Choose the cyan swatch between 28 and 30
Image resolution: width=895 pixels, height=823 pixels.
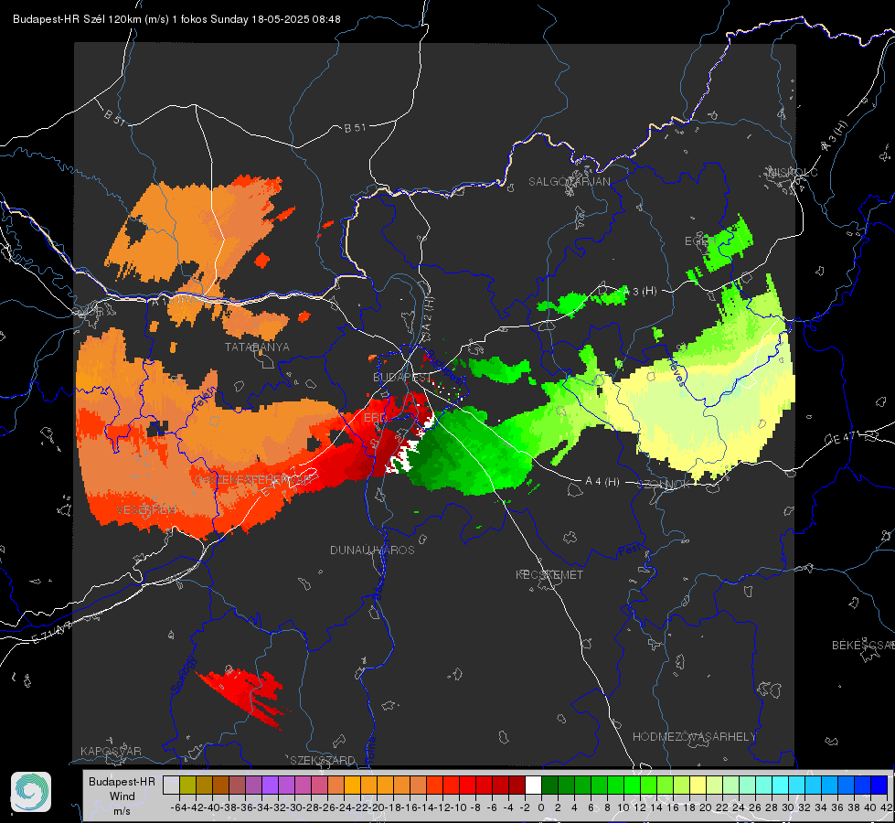click(x=780, y=786)
